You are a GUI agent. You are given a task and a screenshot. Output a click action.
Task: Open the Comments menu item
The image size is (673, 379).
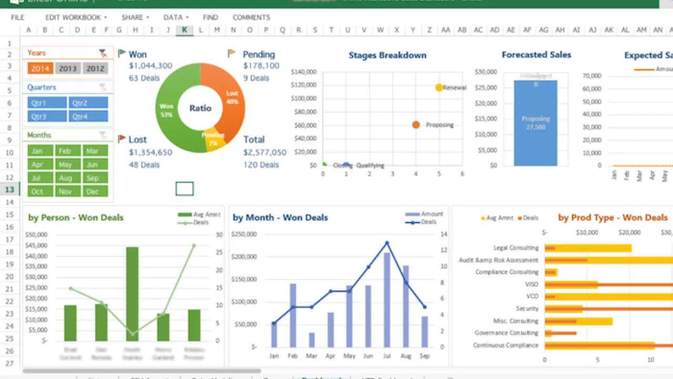[251, 17]
